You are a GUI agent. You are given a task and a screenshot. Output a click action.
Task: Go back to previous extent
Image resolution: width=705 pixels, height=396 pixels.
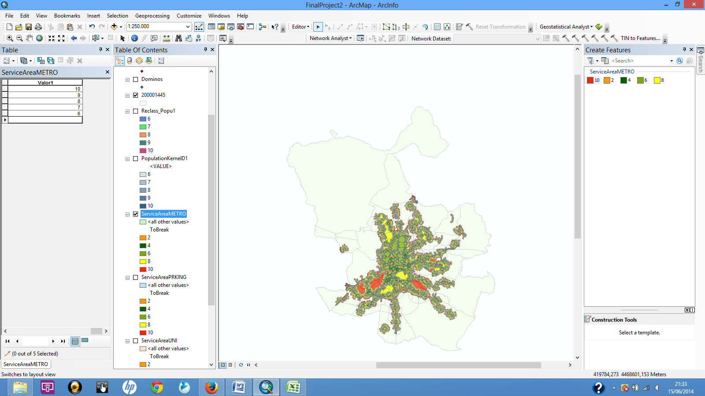[x=74, y=38]
